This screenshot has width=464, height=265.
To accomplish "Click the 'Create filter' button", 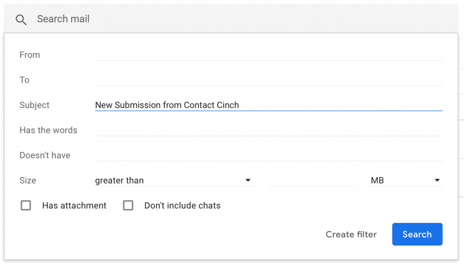I will pyautogui.click(x=351, y=234).
